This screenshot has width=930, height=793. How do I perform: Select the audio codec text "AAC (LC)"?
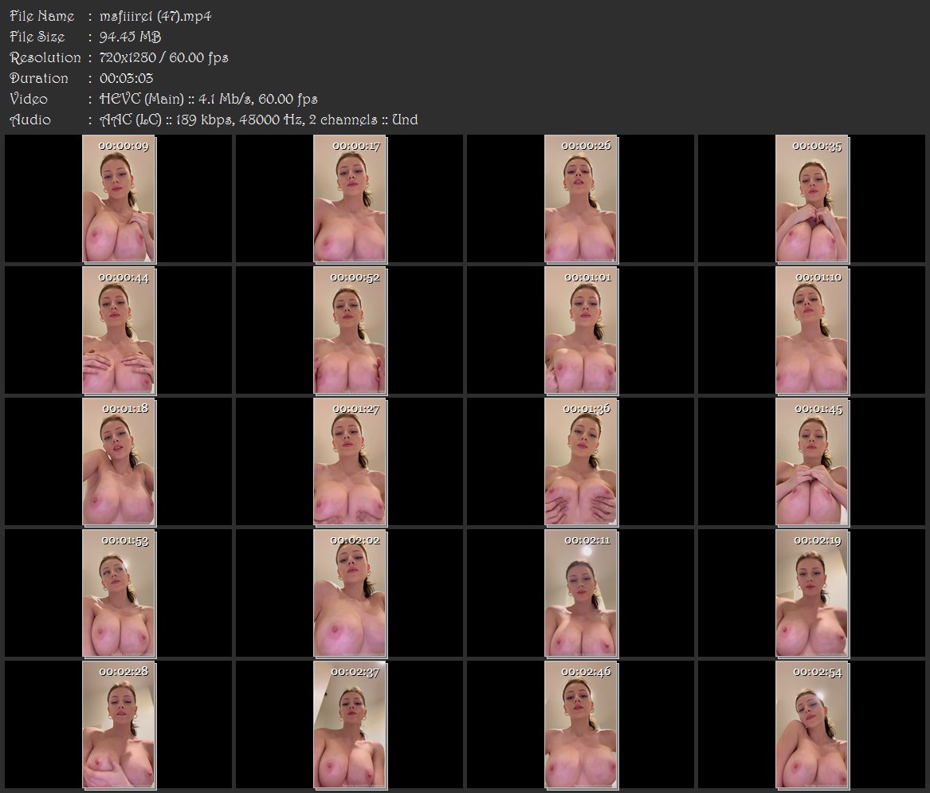(131, 120)
